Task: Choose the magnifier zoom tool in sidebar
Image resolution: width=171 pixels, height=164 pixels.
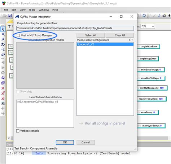Action: 3,49
